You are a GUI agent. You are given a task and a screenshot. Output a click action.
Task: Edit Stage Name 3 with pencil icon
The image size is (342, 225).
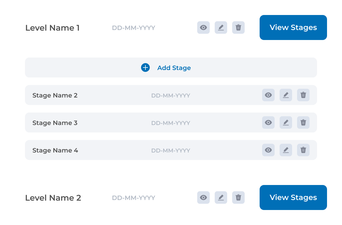click(x=286, y=122)
